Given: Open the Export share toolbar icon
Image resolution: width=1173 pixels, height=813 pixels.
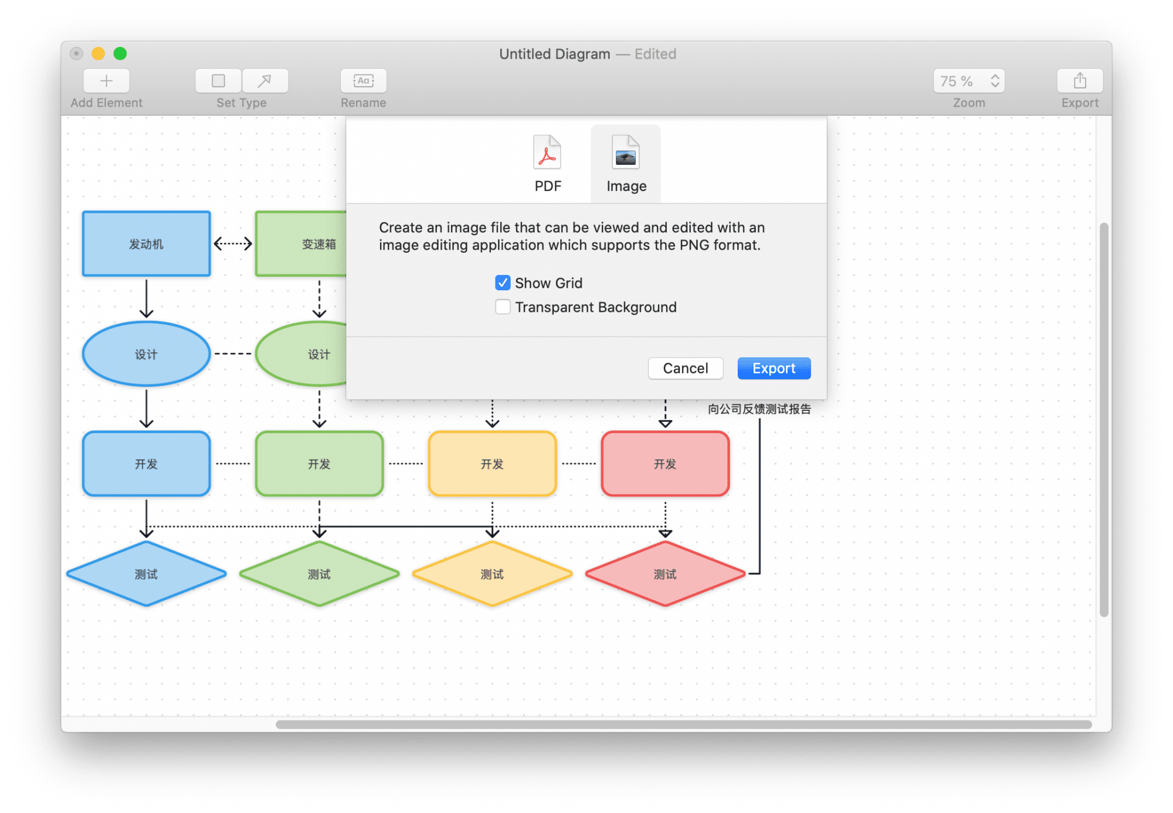Looking at the screenshot, I should click(1080, 81).
